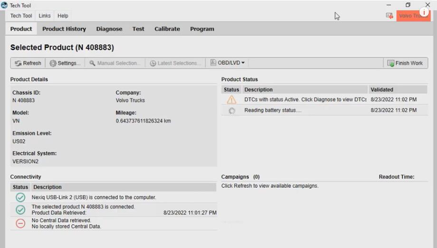Click the model value 'VN'
The height and width of the screenshot is (248, 437).
click(16, 121)
